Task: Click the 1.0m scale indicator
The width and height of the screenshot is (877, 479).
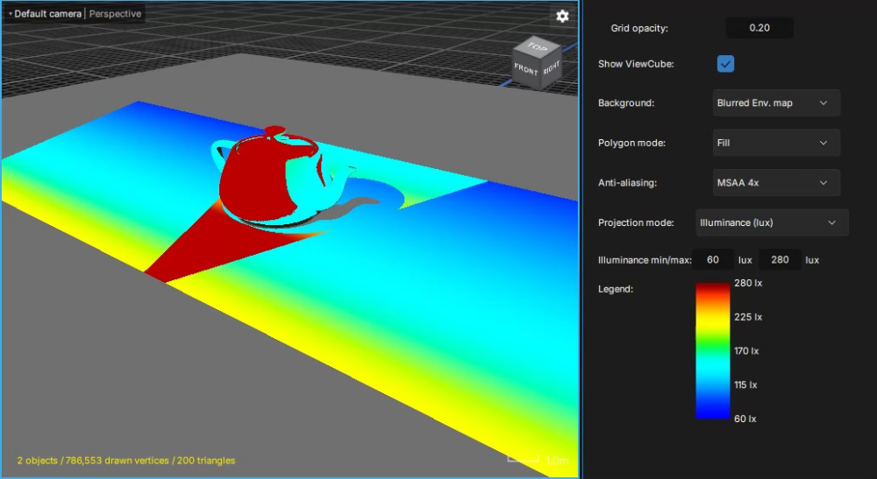Action: coord(538,460)
